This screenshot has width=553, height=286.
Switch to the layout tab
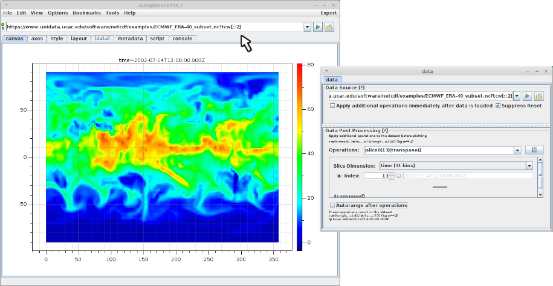(79, 39)
